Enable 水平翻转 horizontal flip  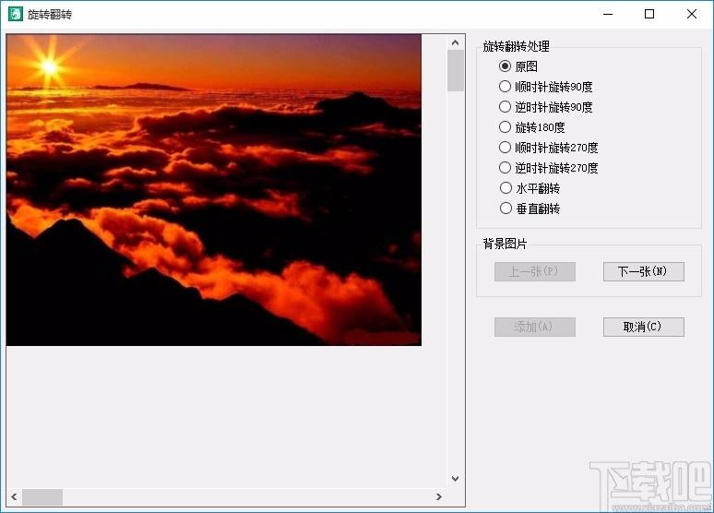click(x=505, y=188)
